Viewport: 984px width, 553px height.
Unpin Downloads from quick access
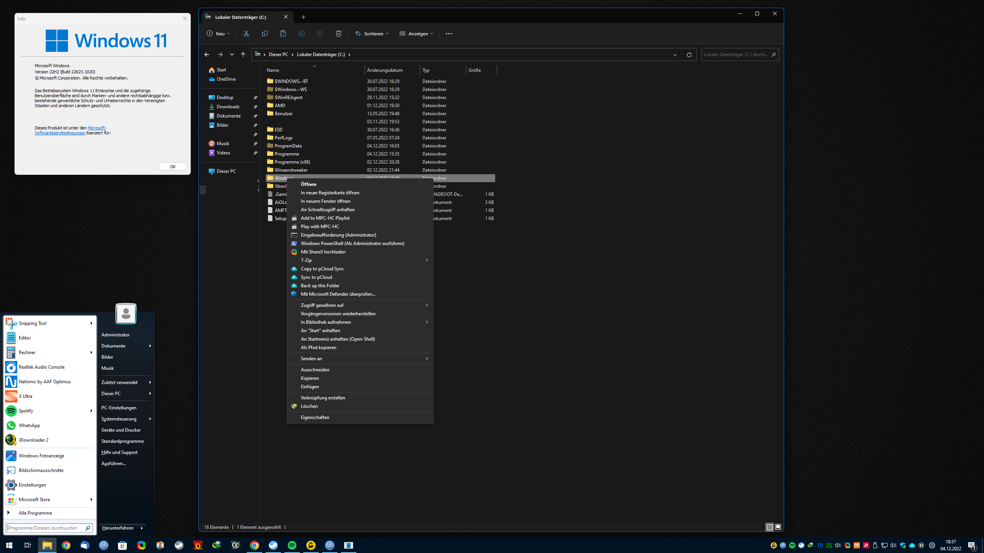255,107
